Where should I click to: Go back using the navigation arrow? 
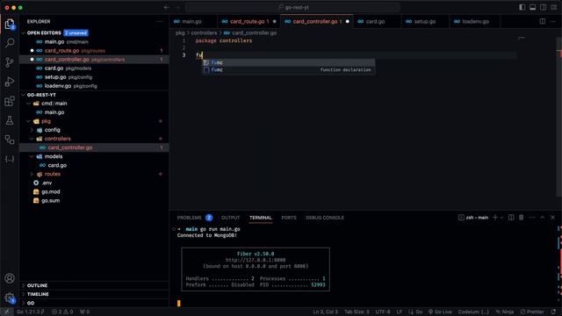pos(166,7)
